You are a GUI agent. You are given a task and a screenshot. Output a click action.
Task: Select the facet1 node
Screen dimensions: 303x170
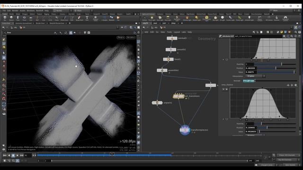[x=169, y=59]
